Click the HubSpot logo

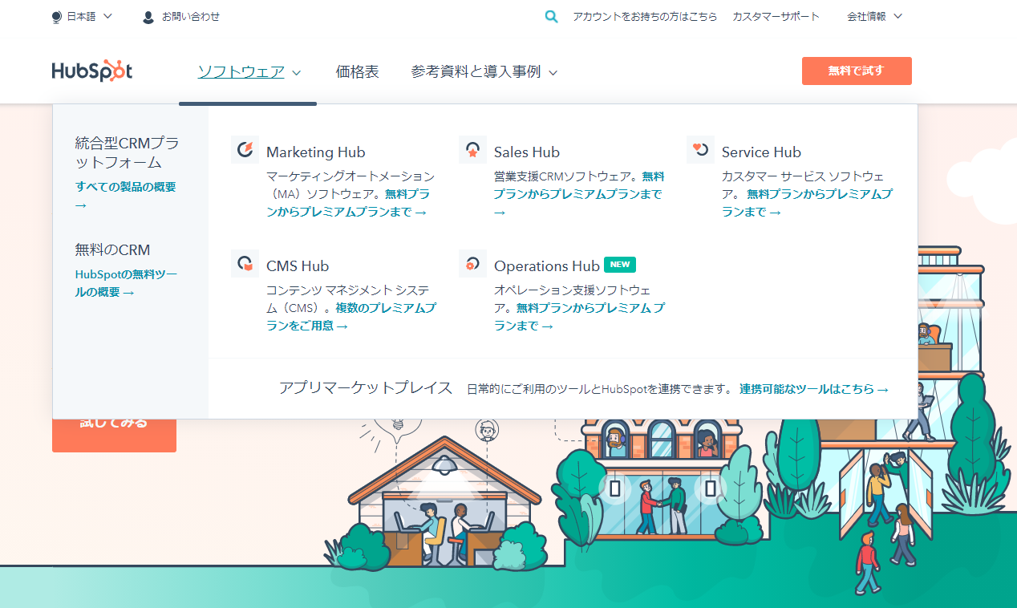click(92, 71)
